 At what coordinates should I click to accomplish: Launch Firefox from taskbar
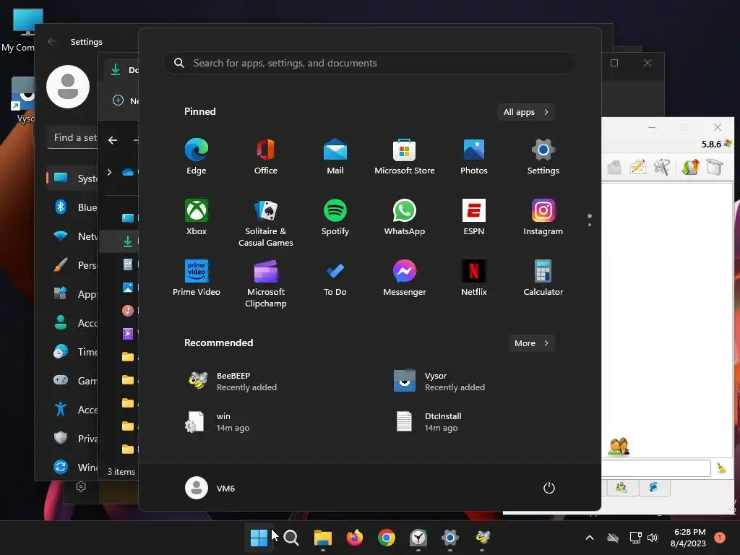[355, 538]
